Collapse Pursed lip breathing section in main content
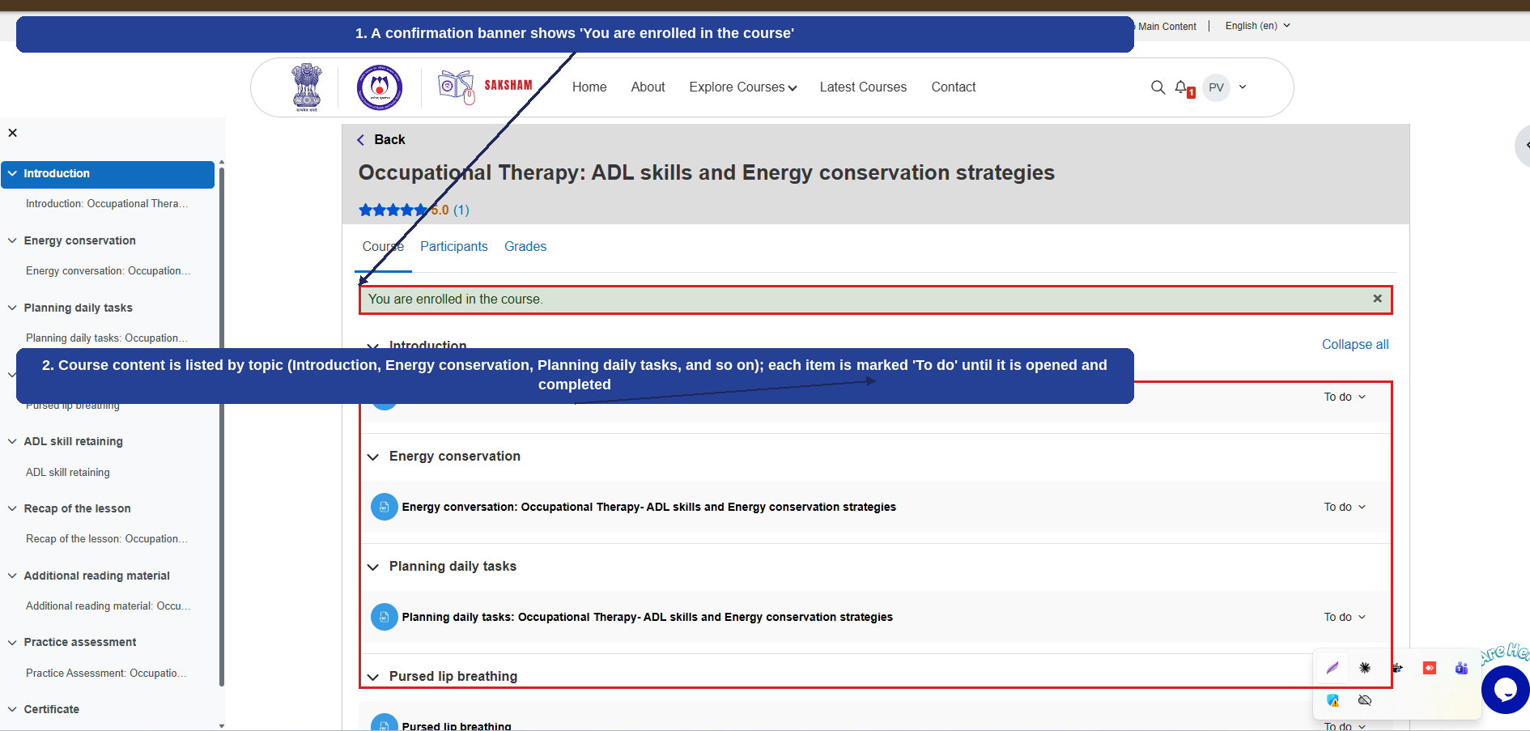The width and height of the screenshot is (1530, 731). (x=373, y=677)
